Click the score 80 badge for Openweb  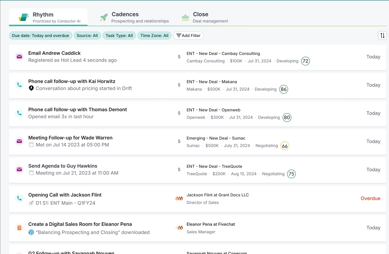tap(287, 117)
